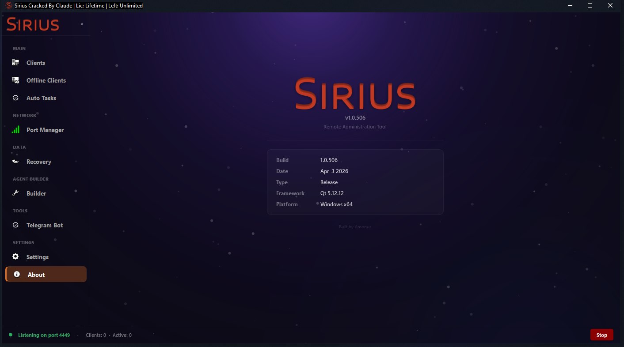The width and height of the screenshot is (624, 347).
Task: Click the Sirius logo atop the sidebar
Action: click(x=33, y=24)
